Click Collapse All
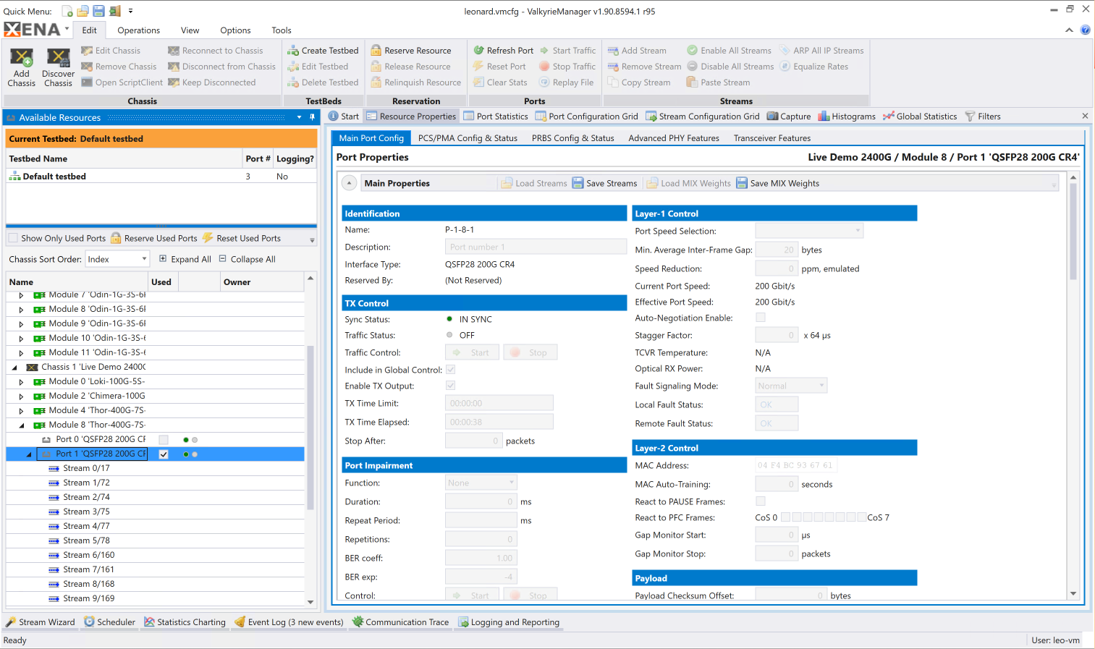This screenshot has height=649, width=1095. coord(247,259)
